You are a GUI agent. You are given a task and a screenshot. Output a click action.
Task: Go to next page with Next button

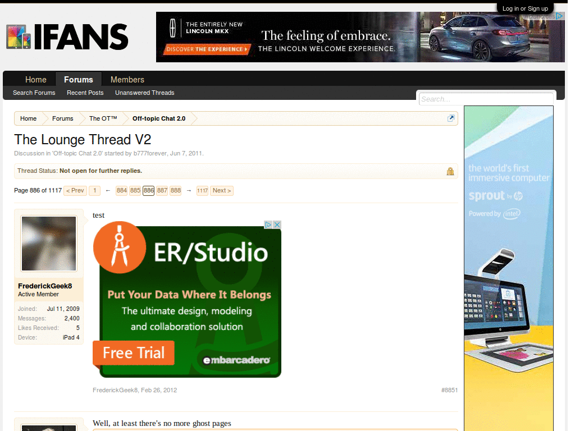pyautogui.click(x=222, y=191)
